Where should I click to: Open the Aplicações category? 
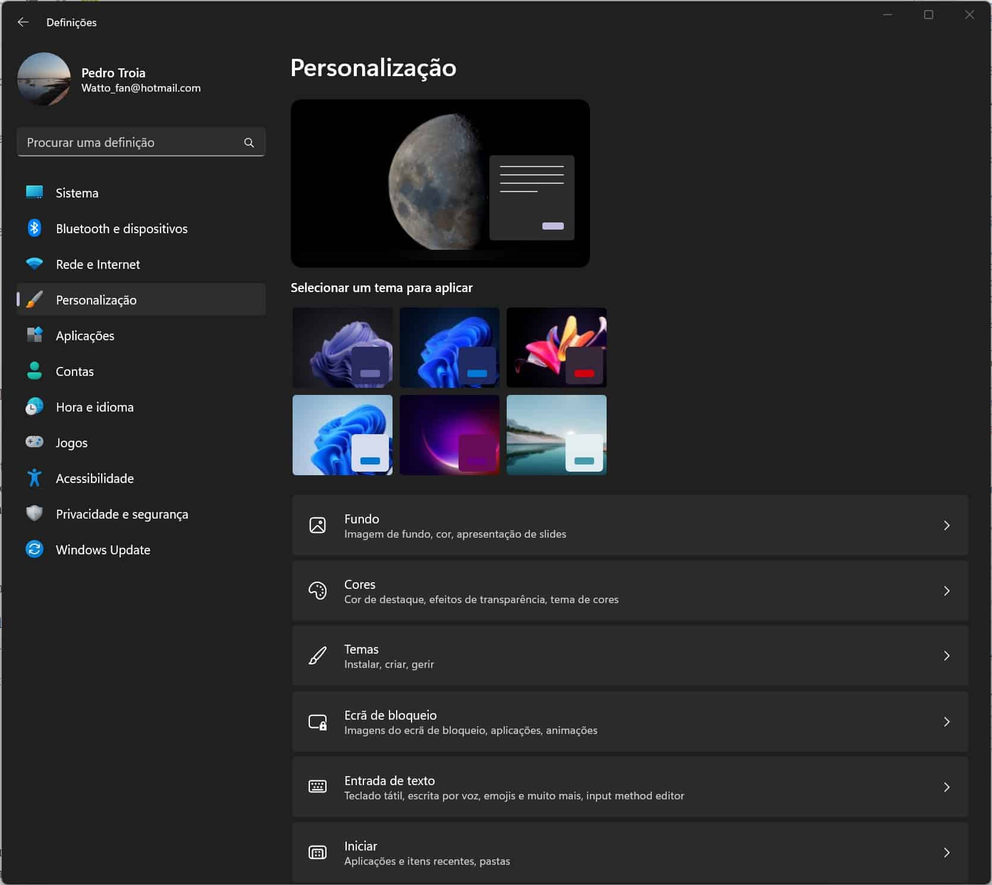[x=85, y=336]
